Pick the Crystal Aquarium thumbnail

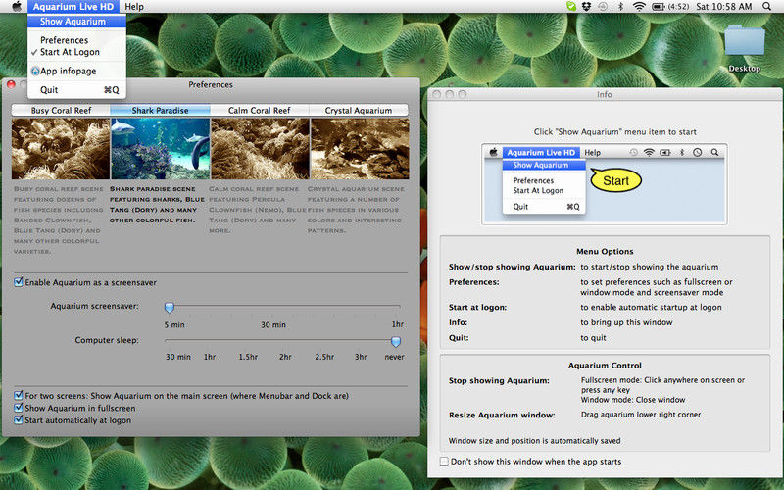[x=360, y=149]
